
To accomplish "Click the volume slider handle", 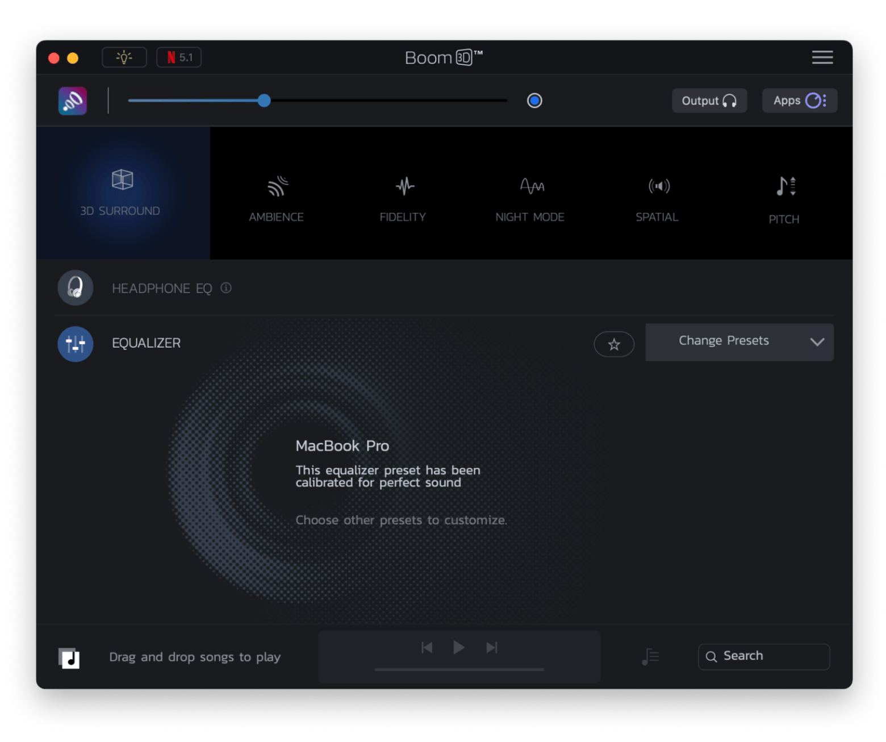I will click(x=264, y=101).
